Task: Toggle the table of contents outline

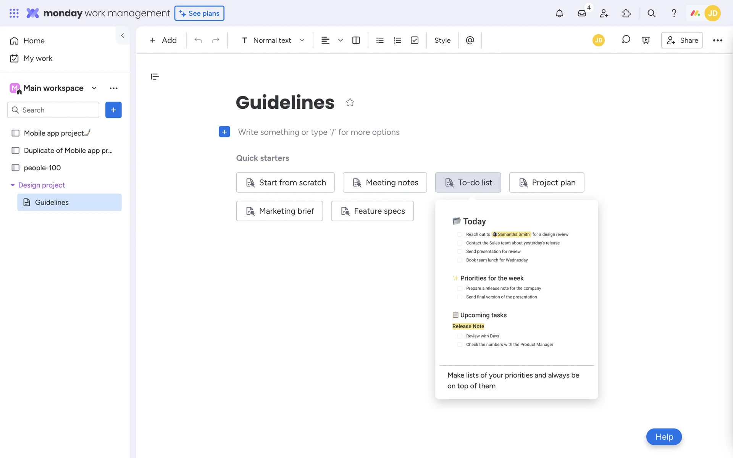Action: [155, 77]
